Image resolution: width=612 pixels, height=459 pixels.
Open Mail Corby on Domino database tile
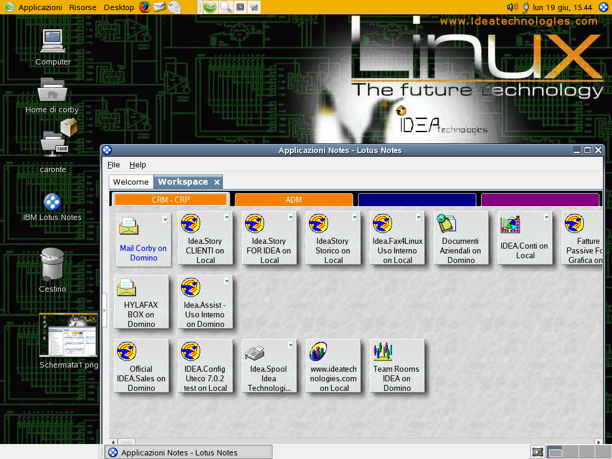[143, 240]
